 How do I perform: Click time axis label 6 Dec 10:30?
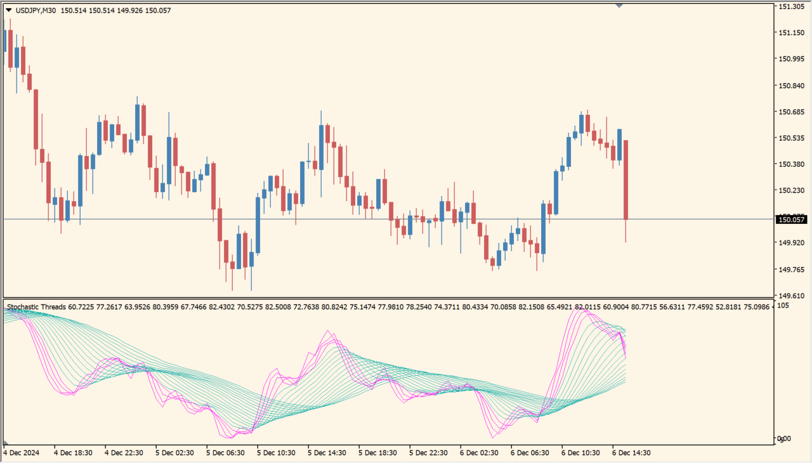click(580, 453)
